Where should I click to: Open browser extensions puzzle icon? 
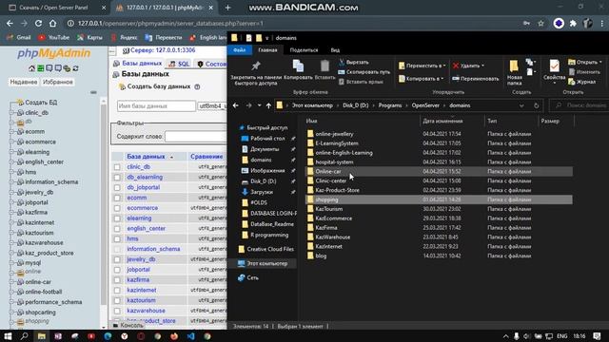pos(573,23)
